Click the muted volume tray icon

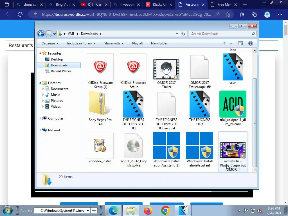260,211
